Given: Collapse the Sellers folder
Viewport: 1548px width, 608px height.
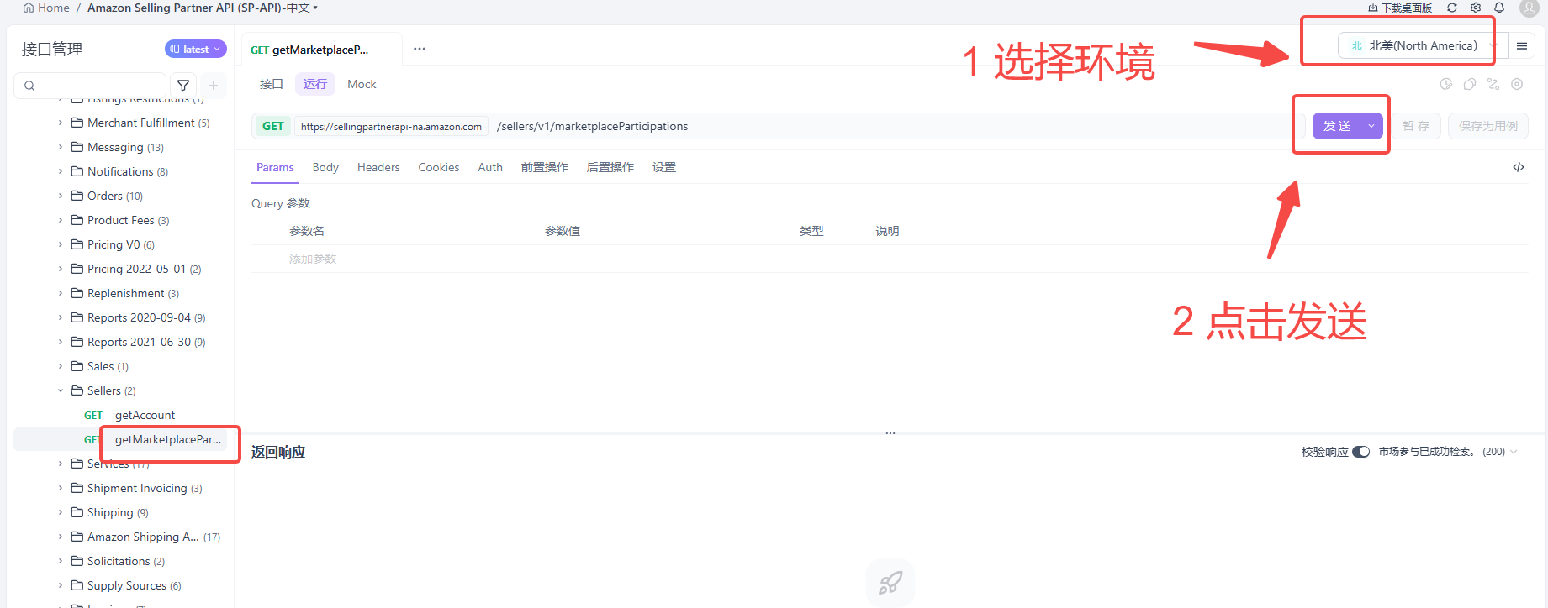Looking at the screenshot, I should (x=61, y=390).
